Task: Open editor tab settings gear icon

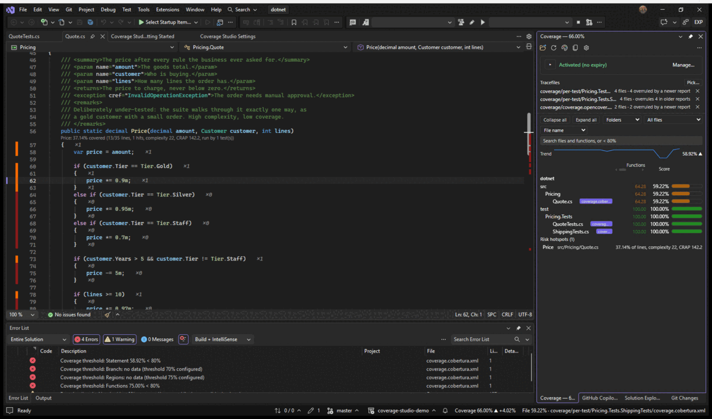Action: pyautogui.click(x=529, y=36)
